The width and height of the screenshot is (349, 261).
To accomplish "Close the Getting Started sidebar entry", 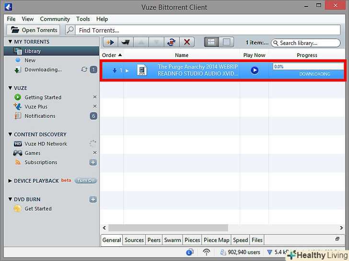I will (95, 97).
